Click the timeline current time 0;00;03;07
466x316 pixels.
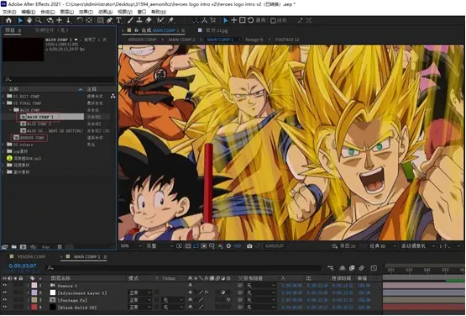(23, 266)
